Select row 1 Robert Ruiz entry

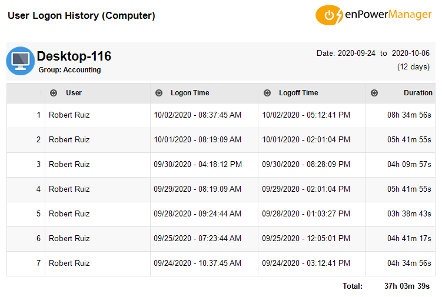tap(69, 115)
